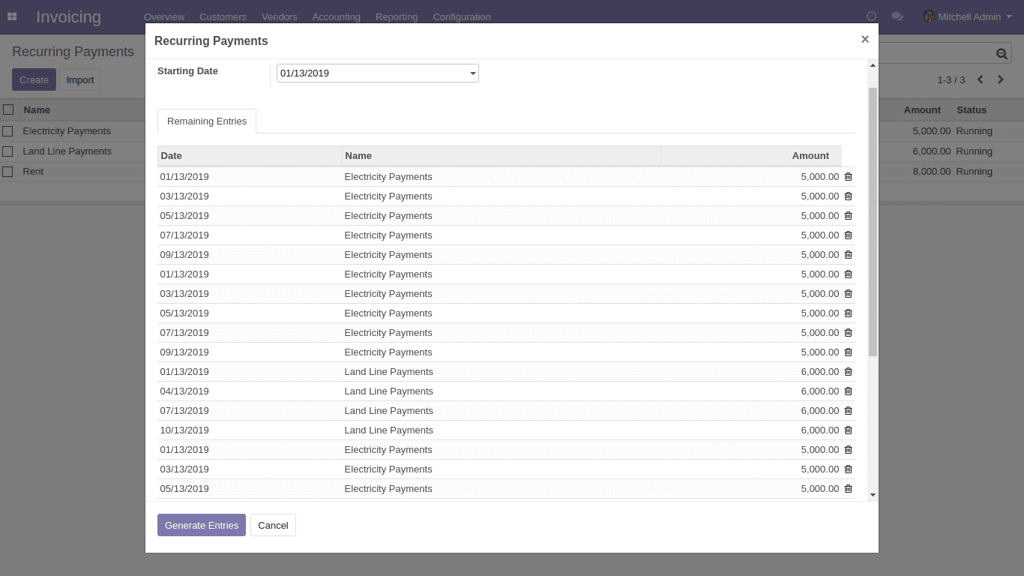Image resolution: width=1024 pixels, height=576 pixels.
Task: Click the dialog's vertical scrollbar thumb
Action: [873, 221]
